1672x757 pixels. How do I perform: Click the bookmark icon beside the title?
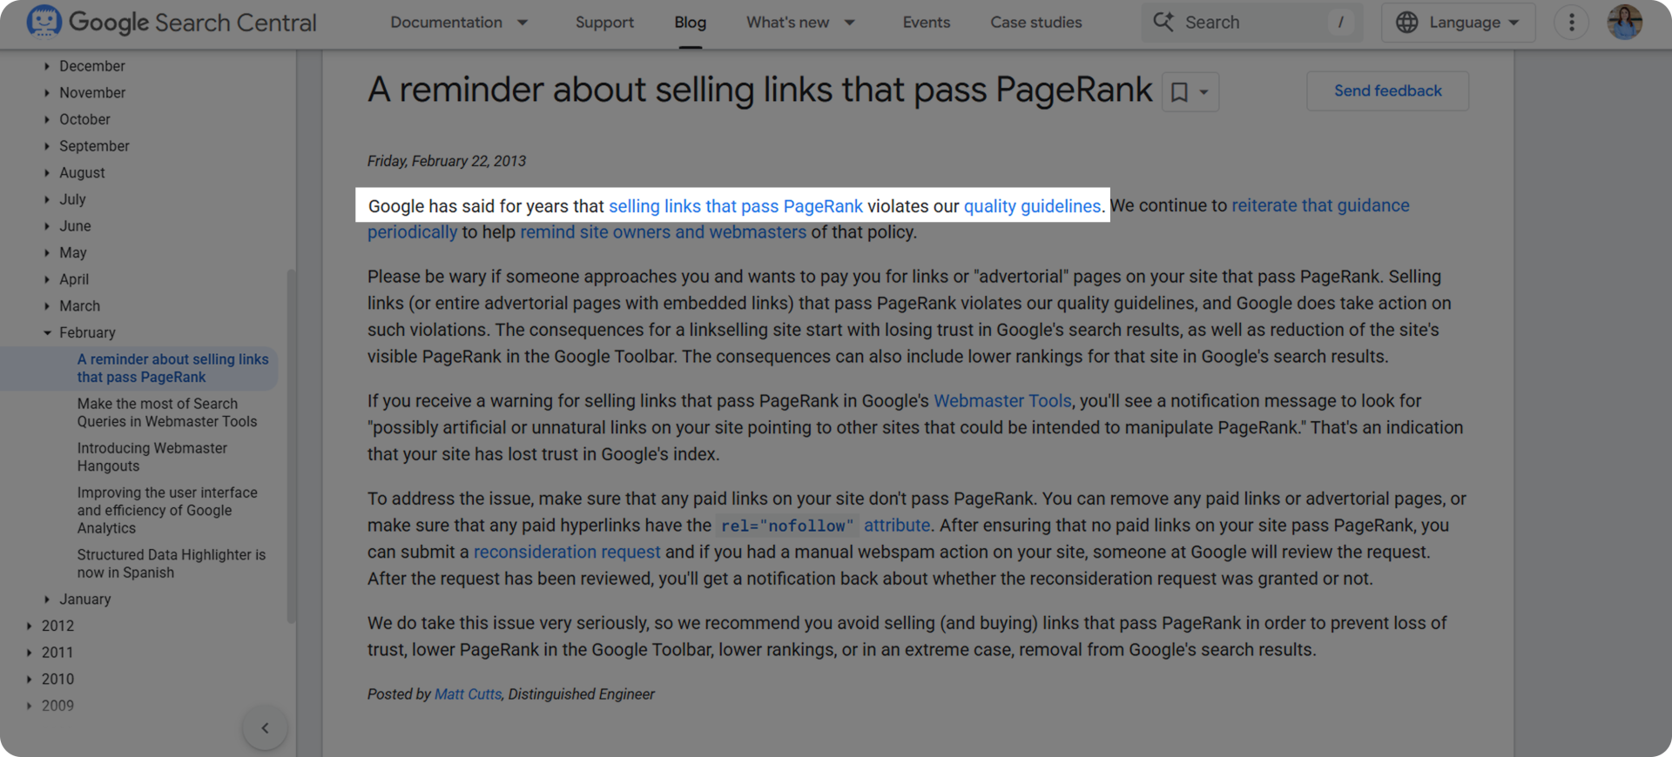1179,92
